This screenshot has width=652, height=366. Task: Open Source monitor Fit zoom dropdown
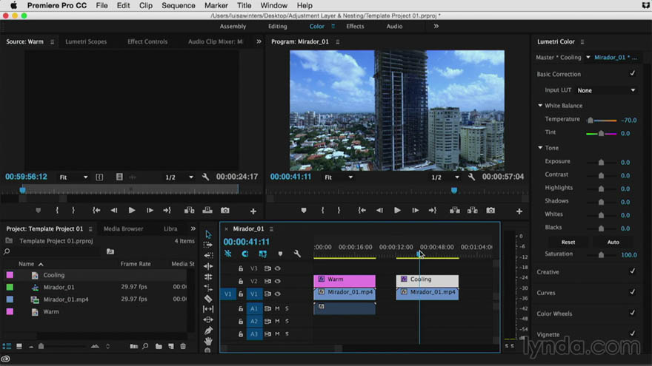[x=73, y=177]
